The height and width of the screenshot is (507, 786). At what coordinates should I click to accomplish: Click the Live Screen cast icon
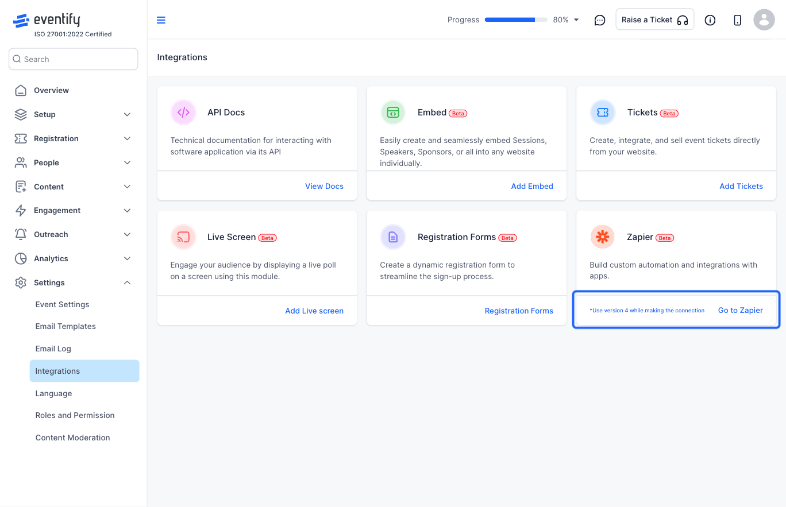[183, 237]
